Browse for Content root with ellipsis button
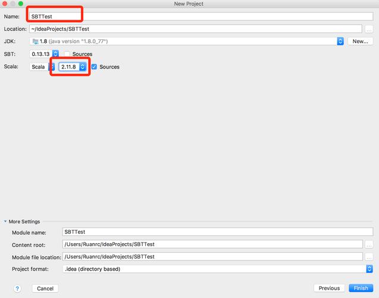Viewport: 379px width, 298px height. point(369,244)
